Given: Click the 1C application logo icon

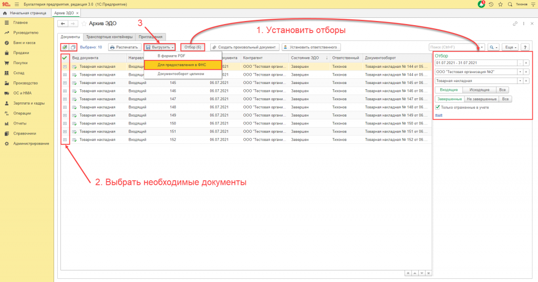Looking at the screenshot, I should point(6,4).
